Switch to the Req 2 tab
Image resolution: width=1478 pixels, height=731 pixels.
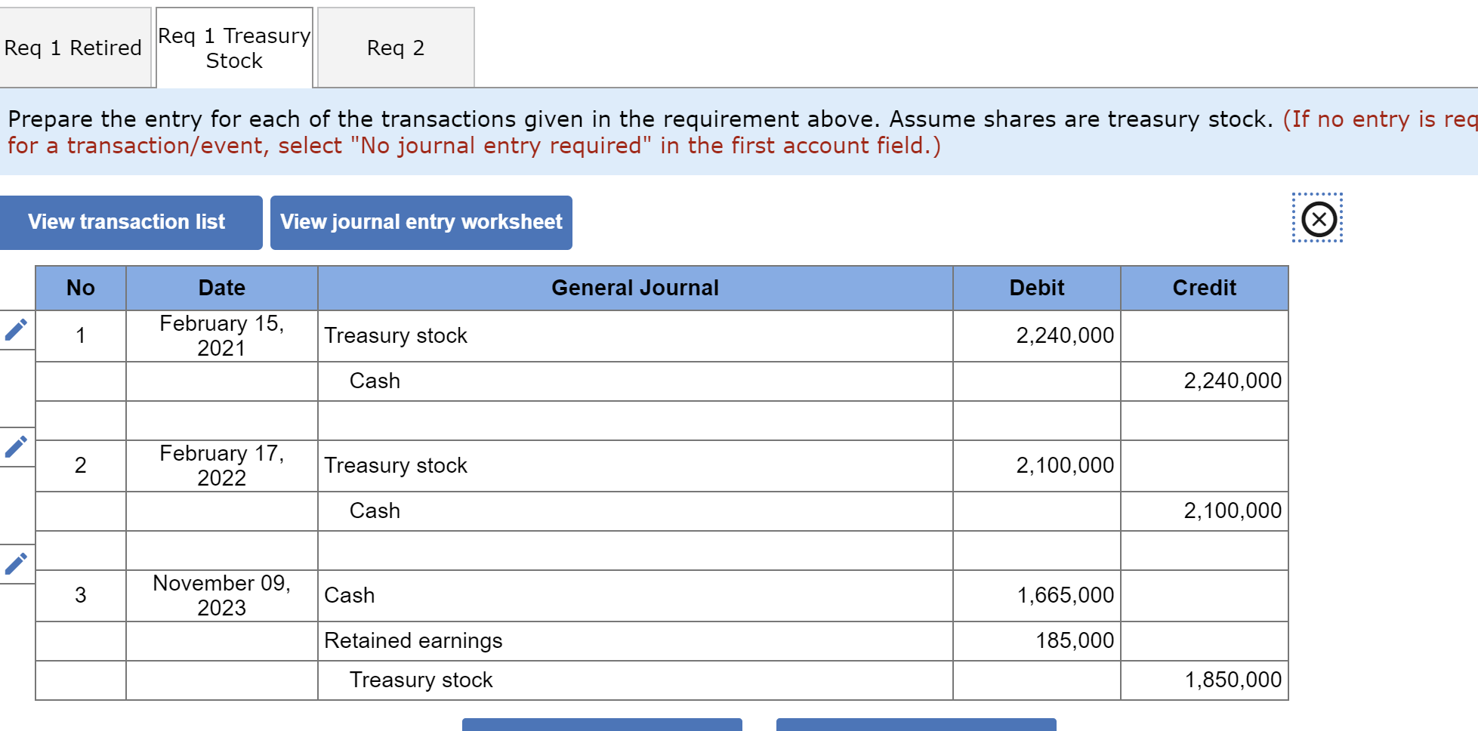[395, 48]
